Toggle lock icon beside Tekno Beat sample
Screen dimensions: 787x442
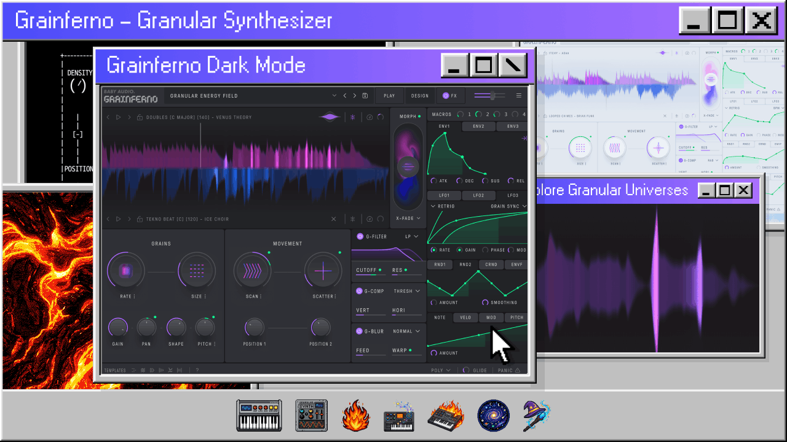(x=140, y=219)
